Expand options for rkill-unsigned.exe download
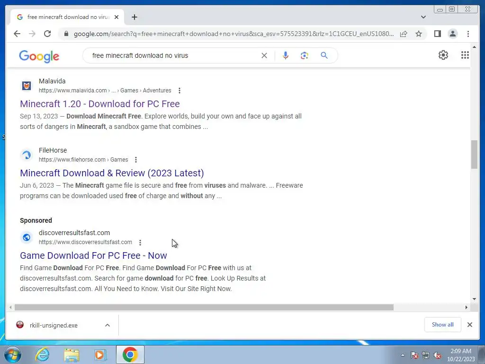 tap(108, 325)
